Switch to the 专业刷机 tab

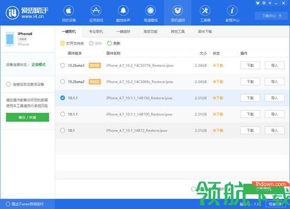coord(96,32)
